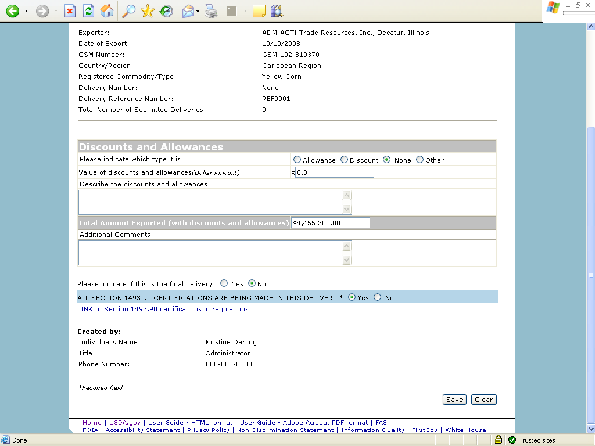Open the Back button history dropdown arrow

[x=26, y=11]
